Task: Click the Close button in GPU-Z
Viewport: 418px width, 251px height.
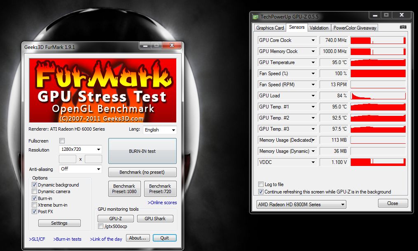Action: 393,203
